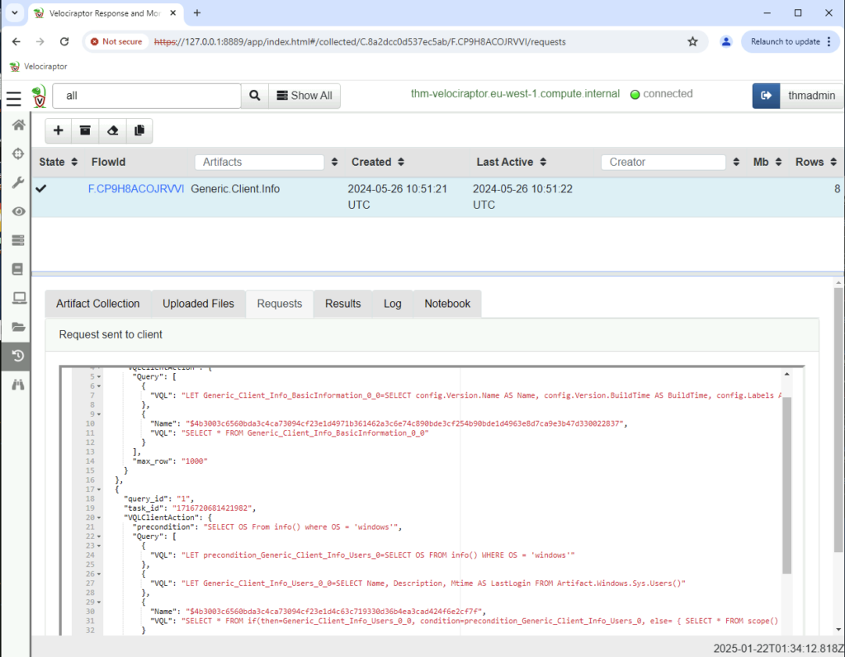Click the Velociraptor logo icon
The image size is (845, 657).
(x=39, y=97)
